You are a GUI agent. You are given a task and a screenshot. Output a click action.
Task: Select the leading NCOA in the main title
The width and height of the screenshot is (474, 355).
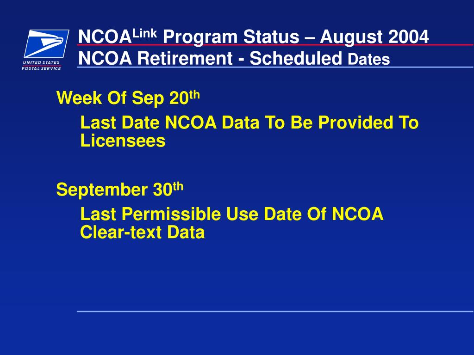tap(105, 37)
